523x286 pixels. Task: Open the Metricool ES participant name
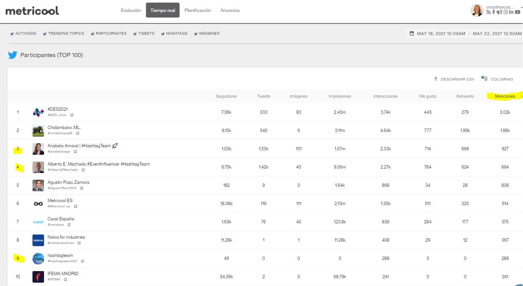[60, 201]
